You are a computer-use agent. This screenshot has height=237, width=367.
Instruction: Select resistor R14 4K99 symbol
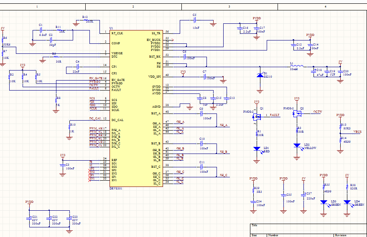[x=341, y=140]
